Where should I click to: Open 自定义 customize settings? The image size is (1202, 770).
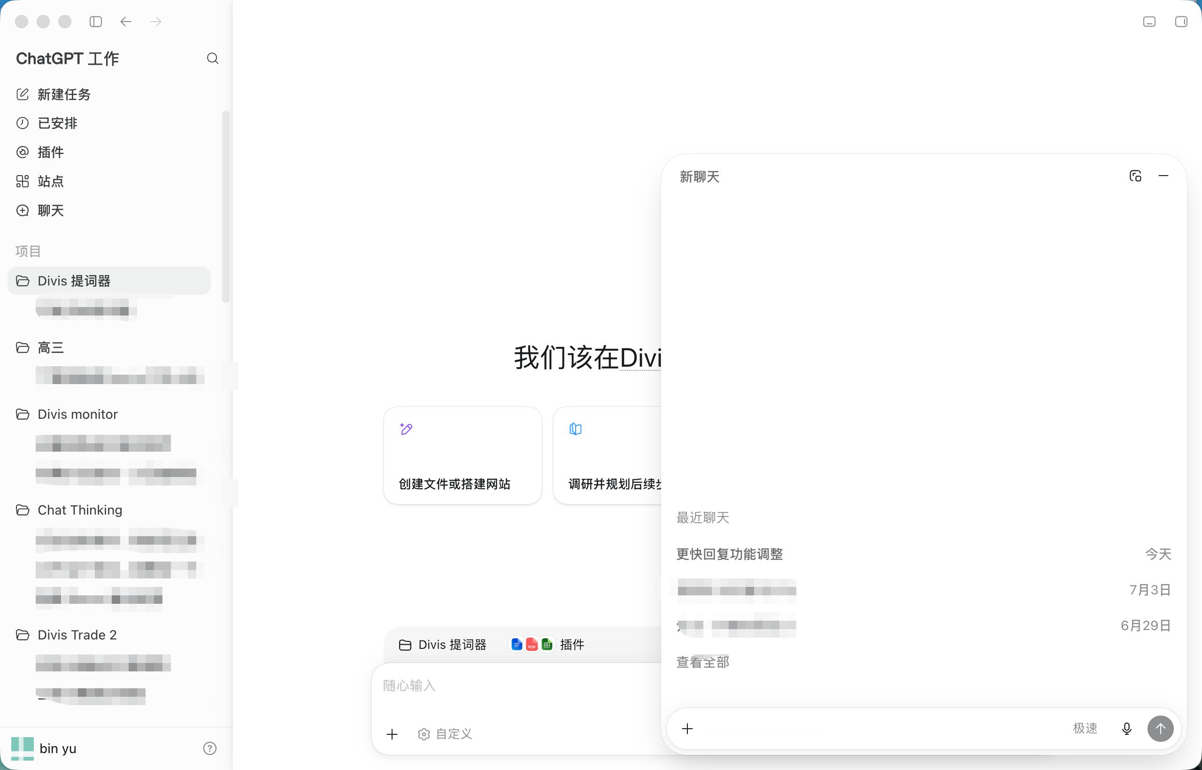coord(445,734)
